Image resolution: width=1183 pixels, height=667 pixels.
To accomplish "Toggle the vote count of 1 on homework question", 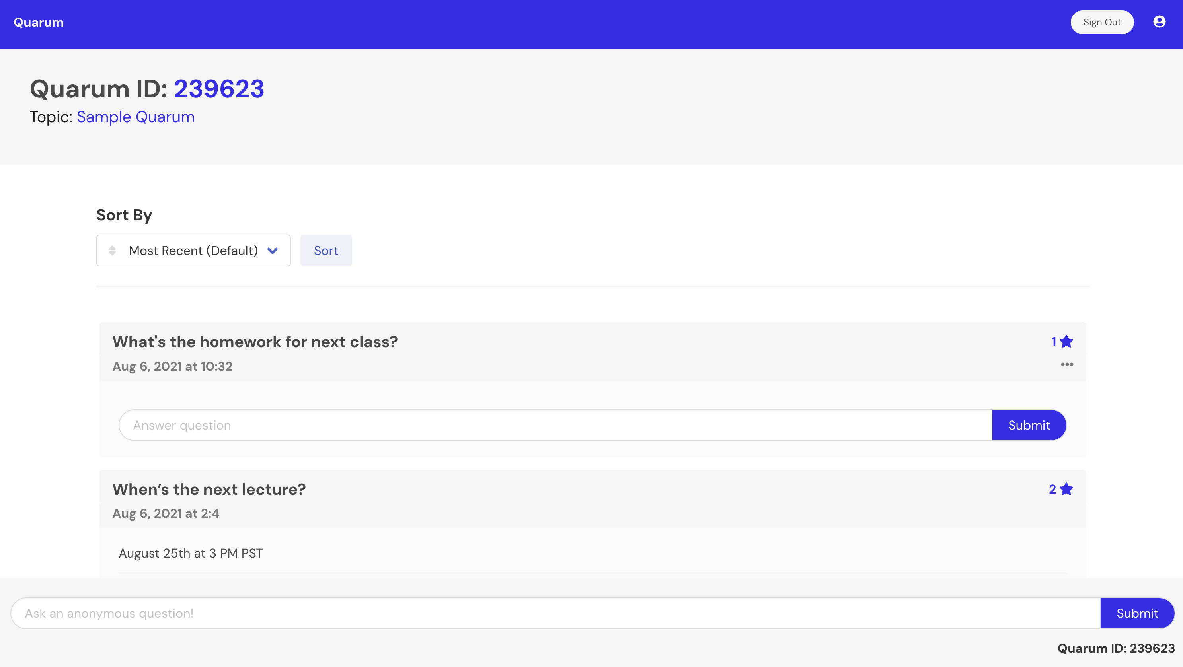I will point(1054,342).
